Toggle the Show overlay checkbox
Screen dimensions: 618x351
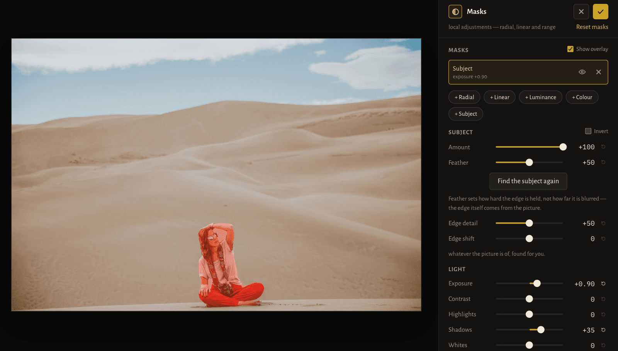point(570,49)
